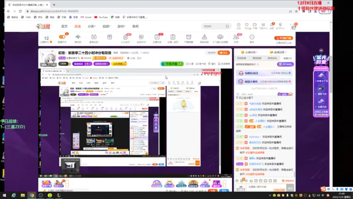Open the 关注 heart icon in header

click(x=247, y=26)
